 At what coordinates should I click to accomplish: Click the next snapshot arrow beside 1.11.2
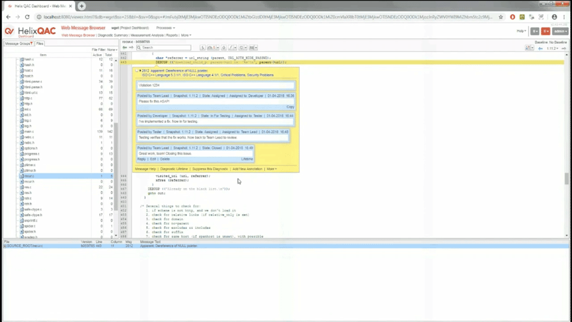tap(564, 48)
